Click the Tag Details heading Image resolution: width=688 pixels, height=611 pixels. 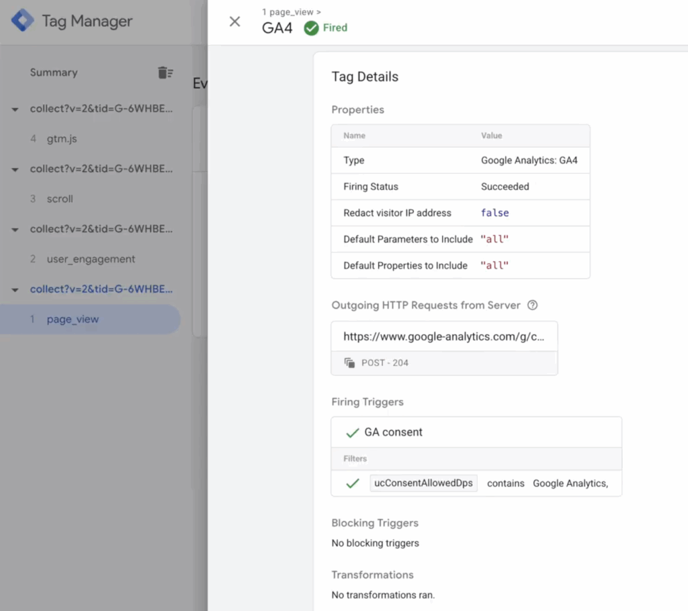(365, 77)
